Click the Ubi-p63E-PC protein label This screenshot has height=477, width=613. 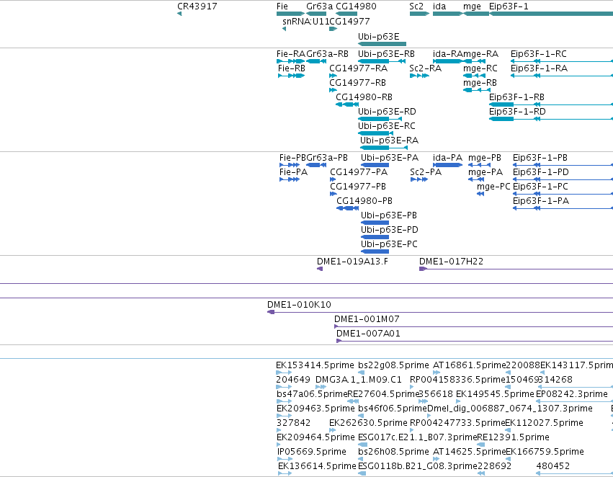click(389, 244)
